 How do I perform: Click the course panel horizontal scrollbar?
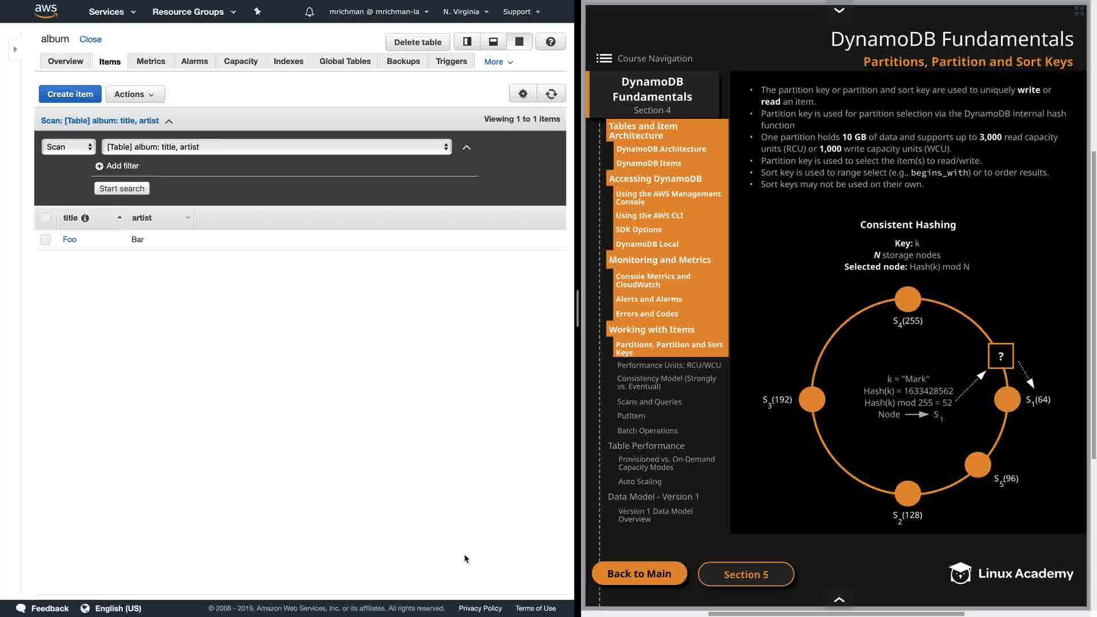tap(836, 614)
